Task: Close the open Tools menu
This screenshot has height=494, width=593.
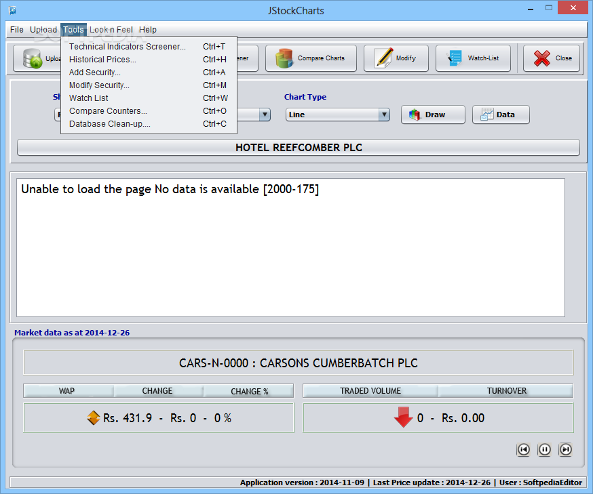Action: click(x=73, y=29)
